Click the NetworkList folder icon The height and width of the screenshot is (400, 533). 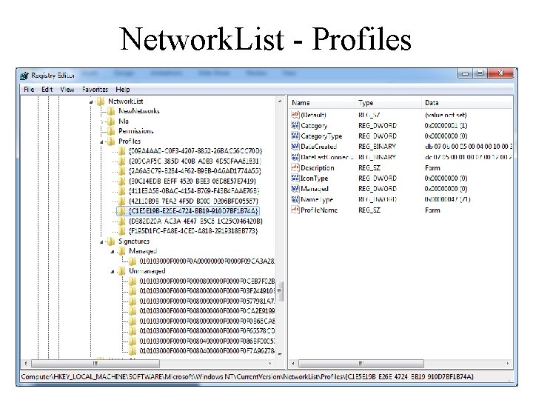[101, 101]
